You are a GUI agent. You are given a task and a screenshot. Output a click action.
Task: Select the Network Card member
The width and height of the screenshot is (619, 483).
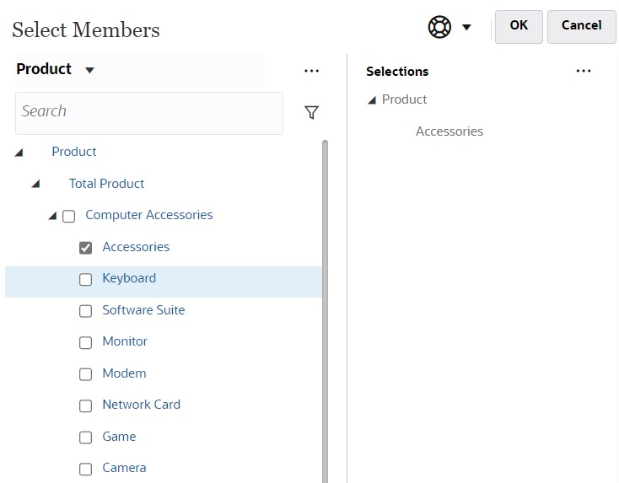pos(141,405)
